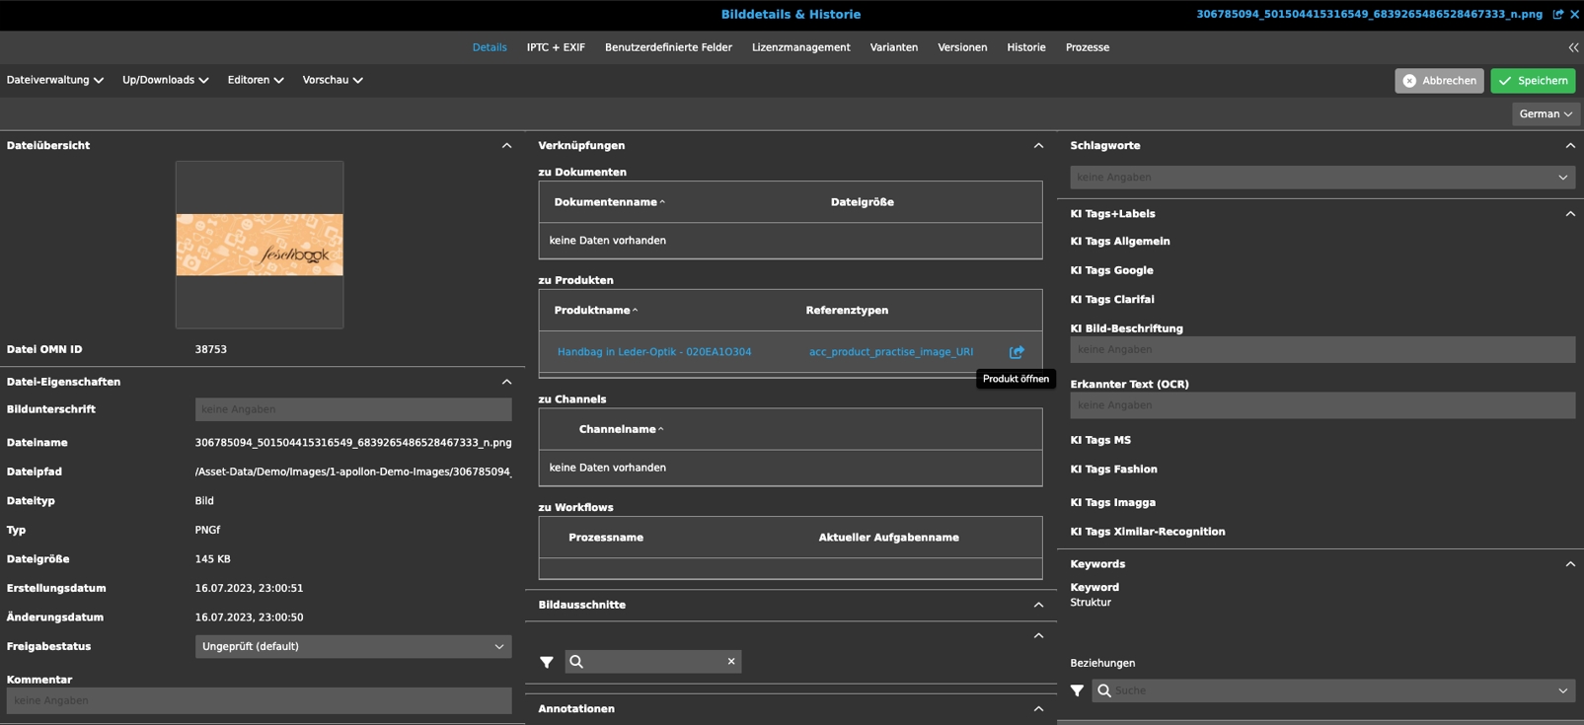The width and height of the screenshot is (1584, 725).
Task: Click the magnifier icon in Beziehungen search
Action: [x=1104, y=690]
